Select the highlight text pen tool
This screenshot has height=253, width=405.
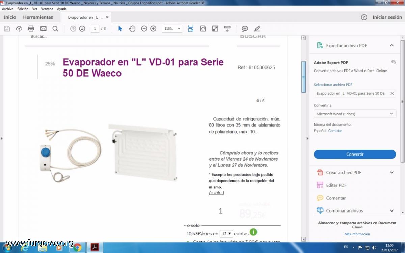257,29
